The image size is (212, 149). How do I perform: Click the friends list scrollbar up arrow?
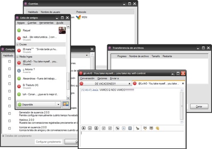pyautogui.click(x=68, y=26)
